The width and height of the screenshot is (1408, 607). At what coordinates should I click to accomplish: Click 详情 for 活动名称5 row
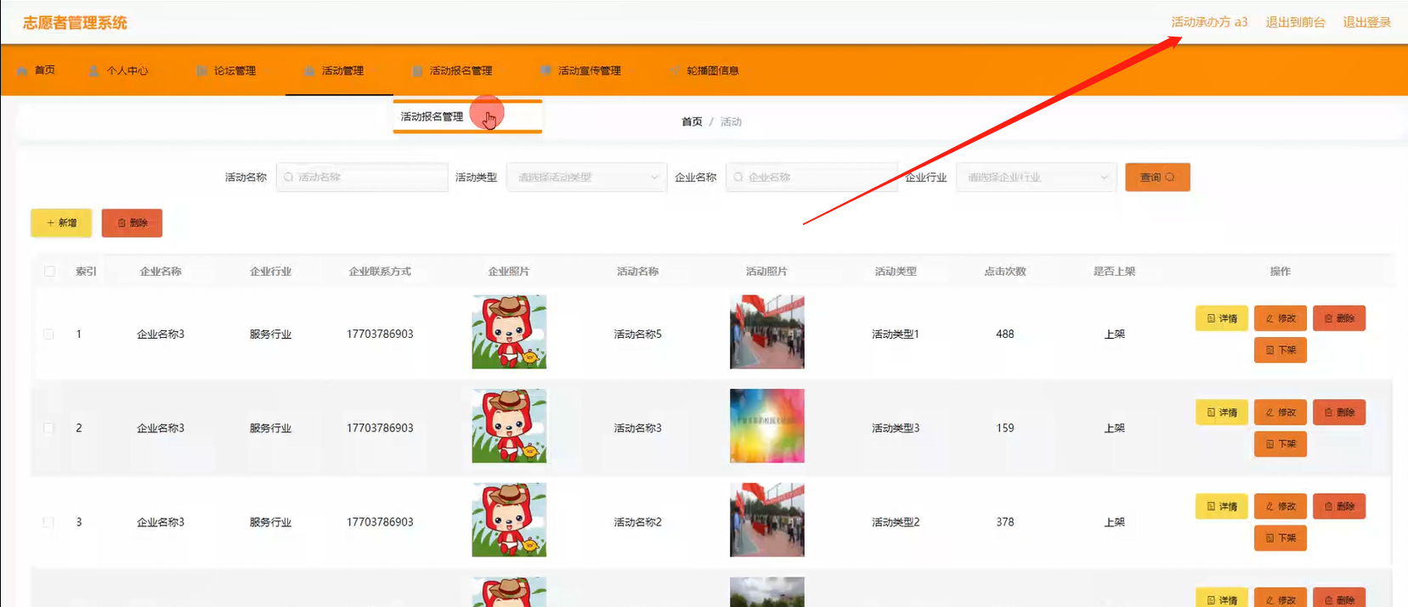point(1222,318)
